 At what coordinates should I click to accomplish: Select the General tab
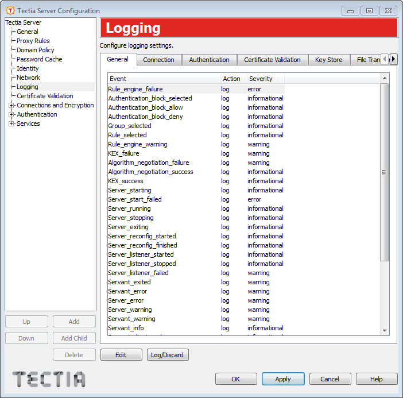118,59
